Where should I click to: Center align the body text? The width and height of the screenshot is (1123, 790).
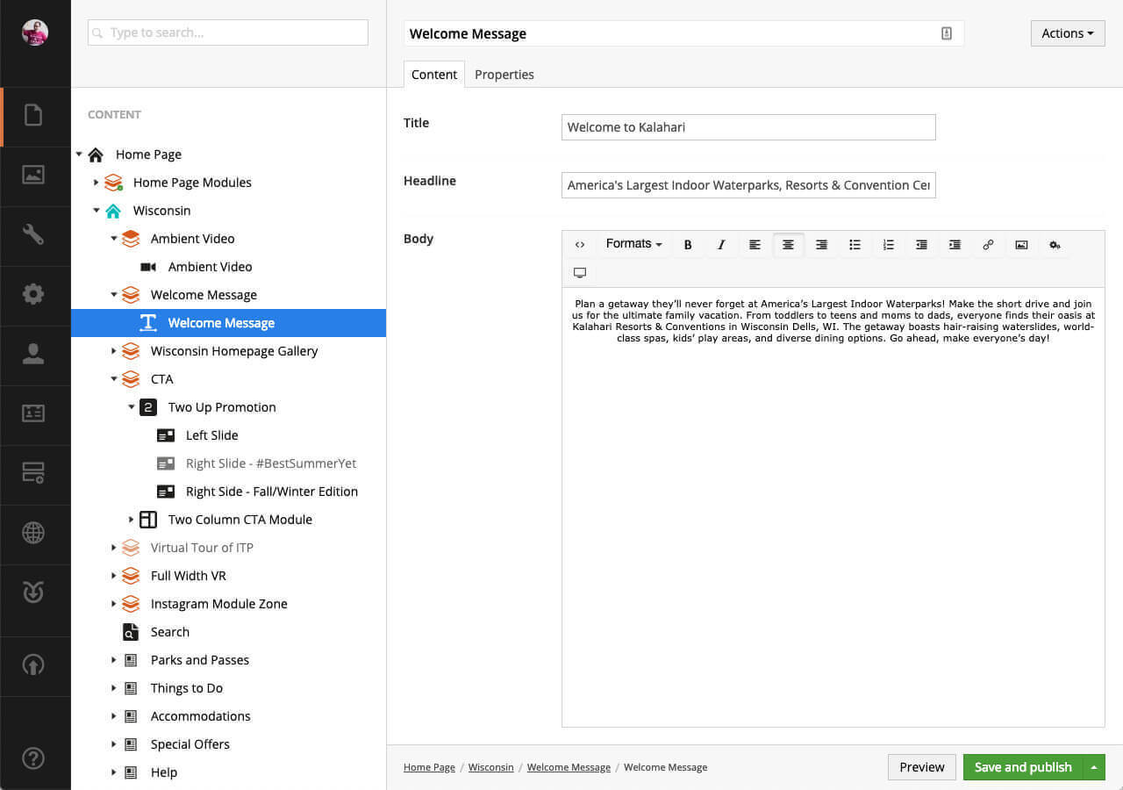[788, 245]
